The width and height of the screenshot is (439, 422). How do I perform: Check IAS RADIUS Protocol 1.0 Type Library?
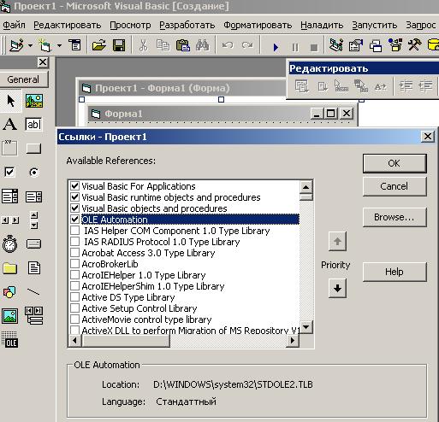[x=74, y=242]
